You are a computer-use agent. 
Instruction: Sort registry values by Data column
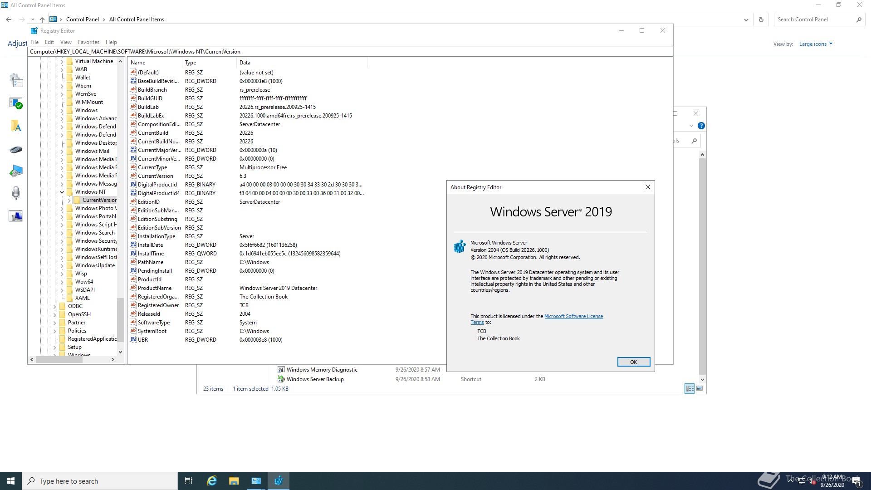tap(302, 63)
